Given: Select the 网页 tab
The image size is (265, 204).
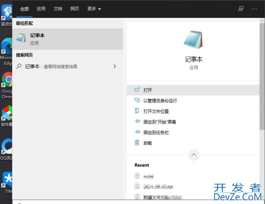Looking at the screenshot, I should 75,9.
